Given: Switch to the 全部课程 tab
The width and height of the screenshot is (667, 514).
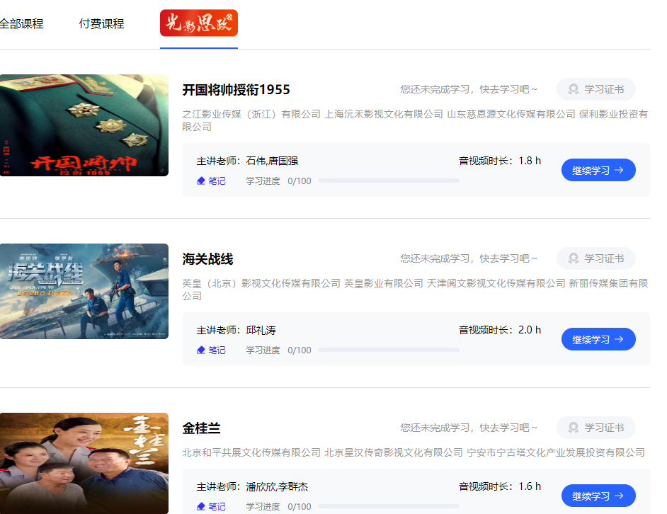Looking at the screenshot, I should click(x=21, y=24).
